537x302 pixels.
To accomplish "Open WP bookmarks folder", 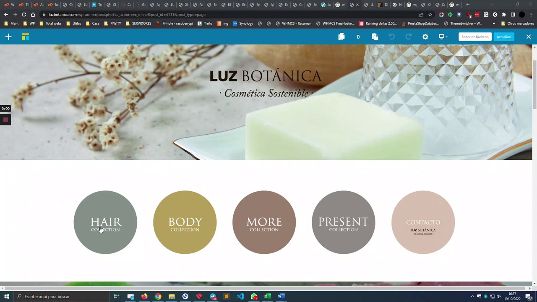I will click(x=29, y=23).
